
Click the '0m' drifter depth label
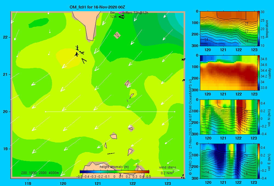click(x=112, y=13)
